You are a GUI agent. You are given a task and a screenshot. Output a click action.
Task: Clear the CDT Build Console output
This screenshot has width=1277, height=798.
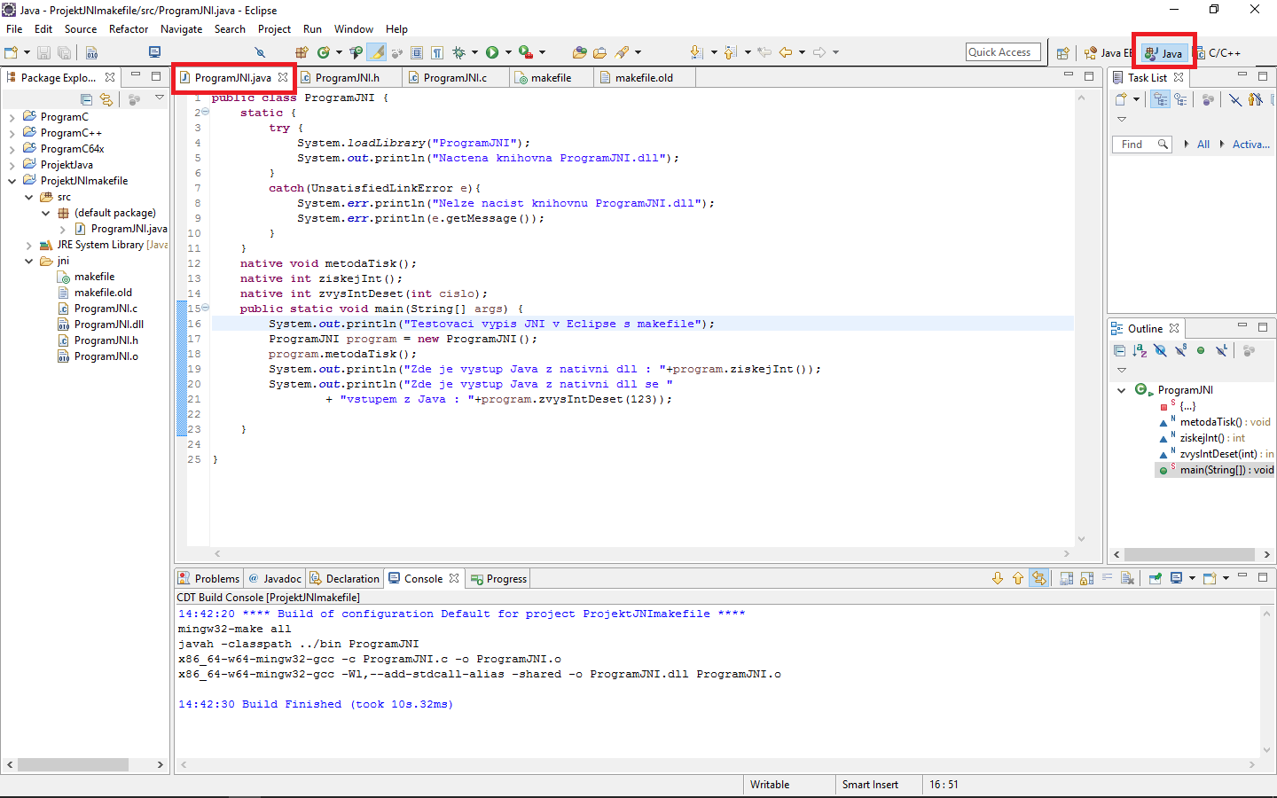click(x=1126, y=577)
